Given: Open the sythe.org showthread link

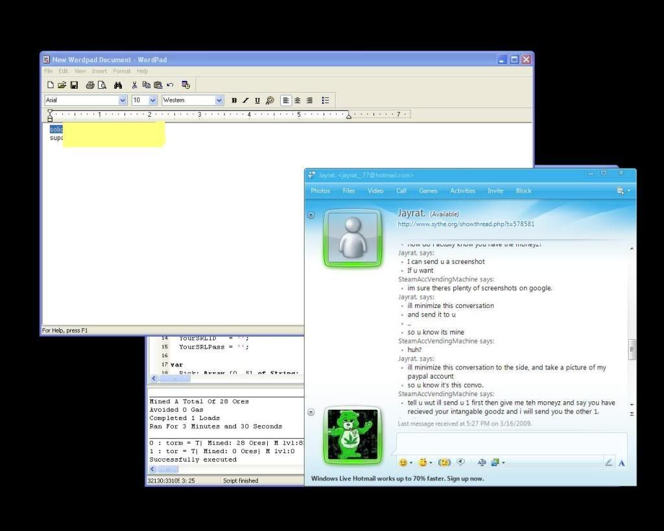Looking at the screenshot, I should (x=466, y=224).
